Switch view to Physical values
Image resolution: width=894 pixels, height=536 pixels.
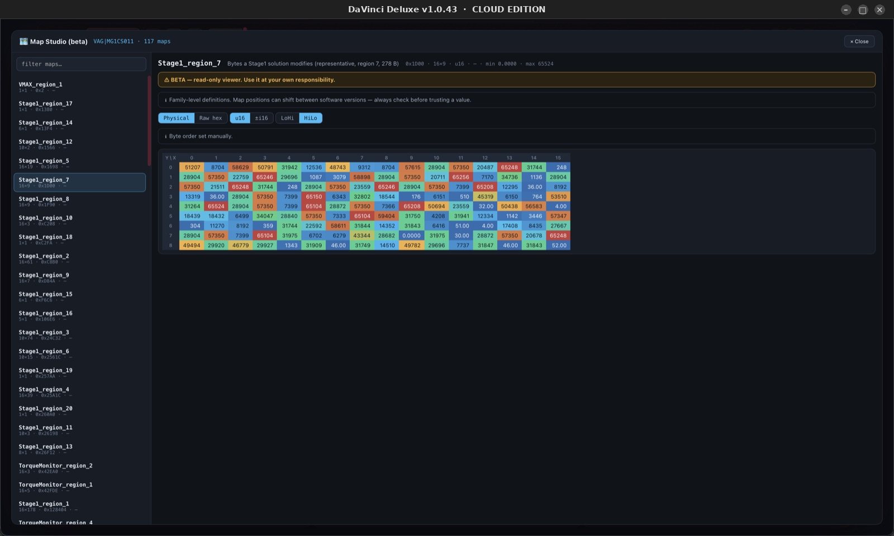(x=176, y=118)
